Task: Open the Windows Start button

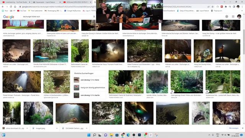Action: (x=89, y=135)
